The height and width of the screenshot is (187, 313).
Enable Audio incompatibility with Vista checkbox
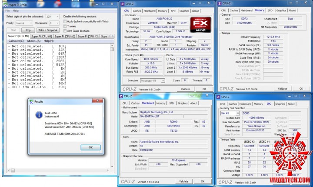[x=65, y=21]
